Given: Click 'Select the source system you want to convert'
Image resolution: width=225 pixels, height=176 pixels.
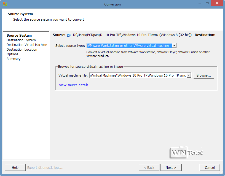Looking at the screenshot, I should tap(49, 20).
